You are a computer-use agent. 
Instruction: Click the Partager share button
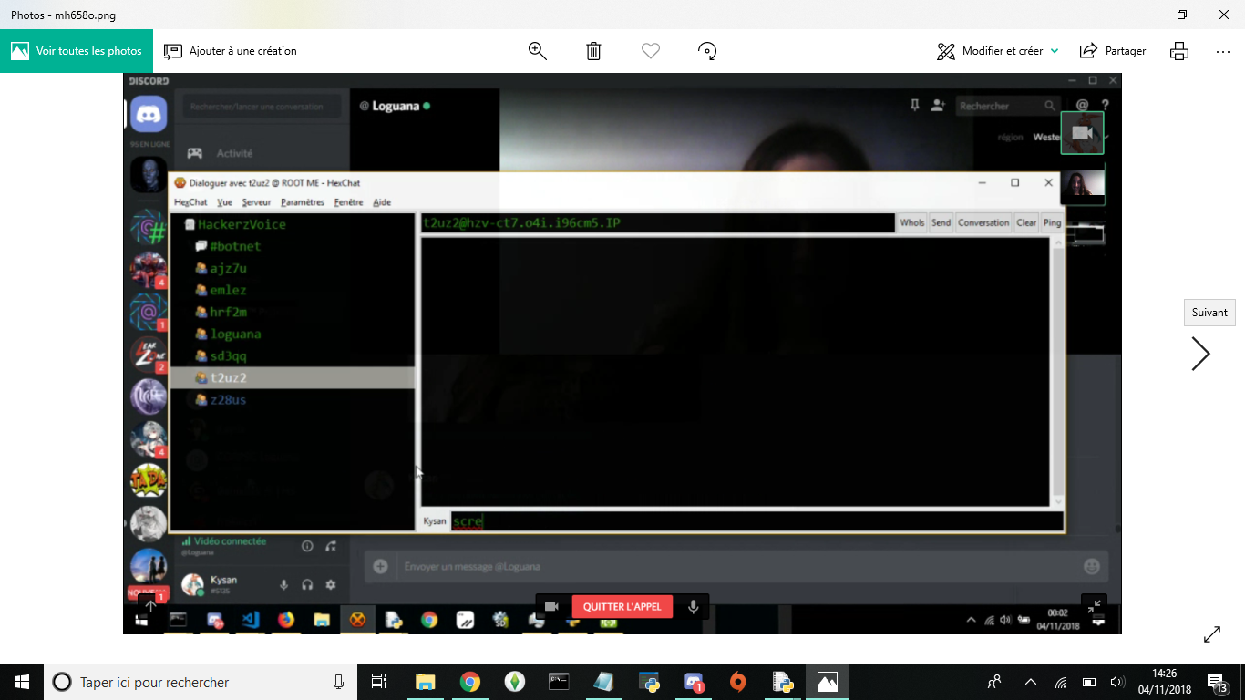click(1113, 51)
